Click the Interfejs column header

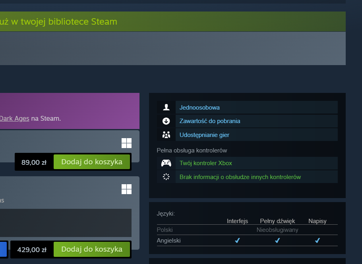coord(237,221)
